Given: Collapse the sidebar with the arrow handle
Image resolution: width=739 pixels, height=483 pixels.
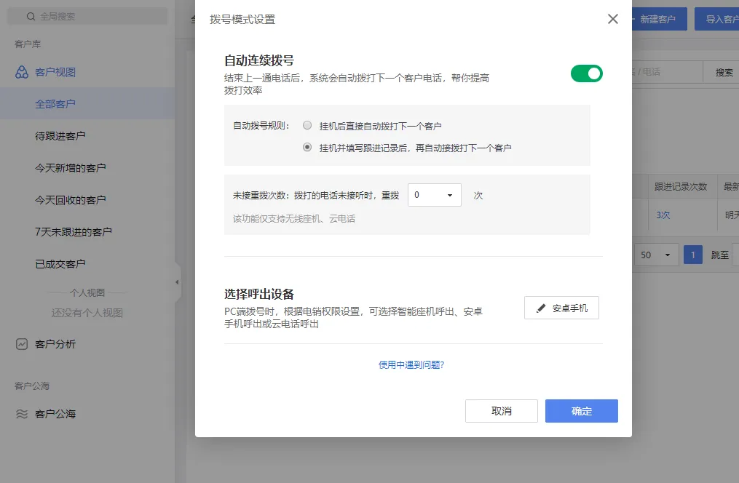Looking at the screenshot, I should click(177, 282).
